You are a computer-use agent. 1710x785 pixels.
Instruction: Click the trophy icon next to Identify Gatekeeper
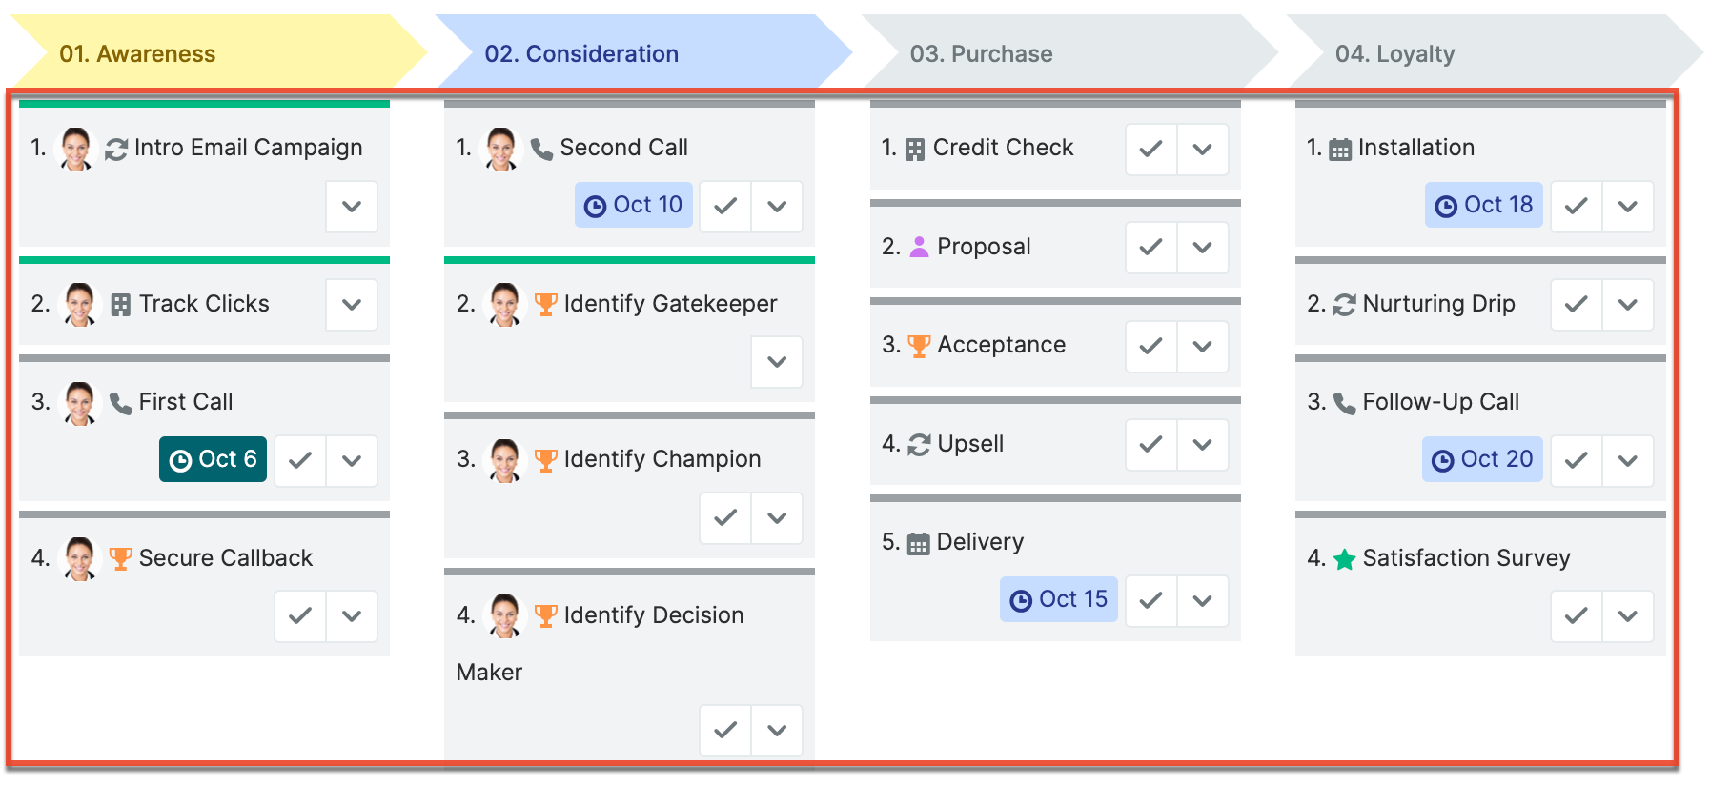[x=545, y=304]
